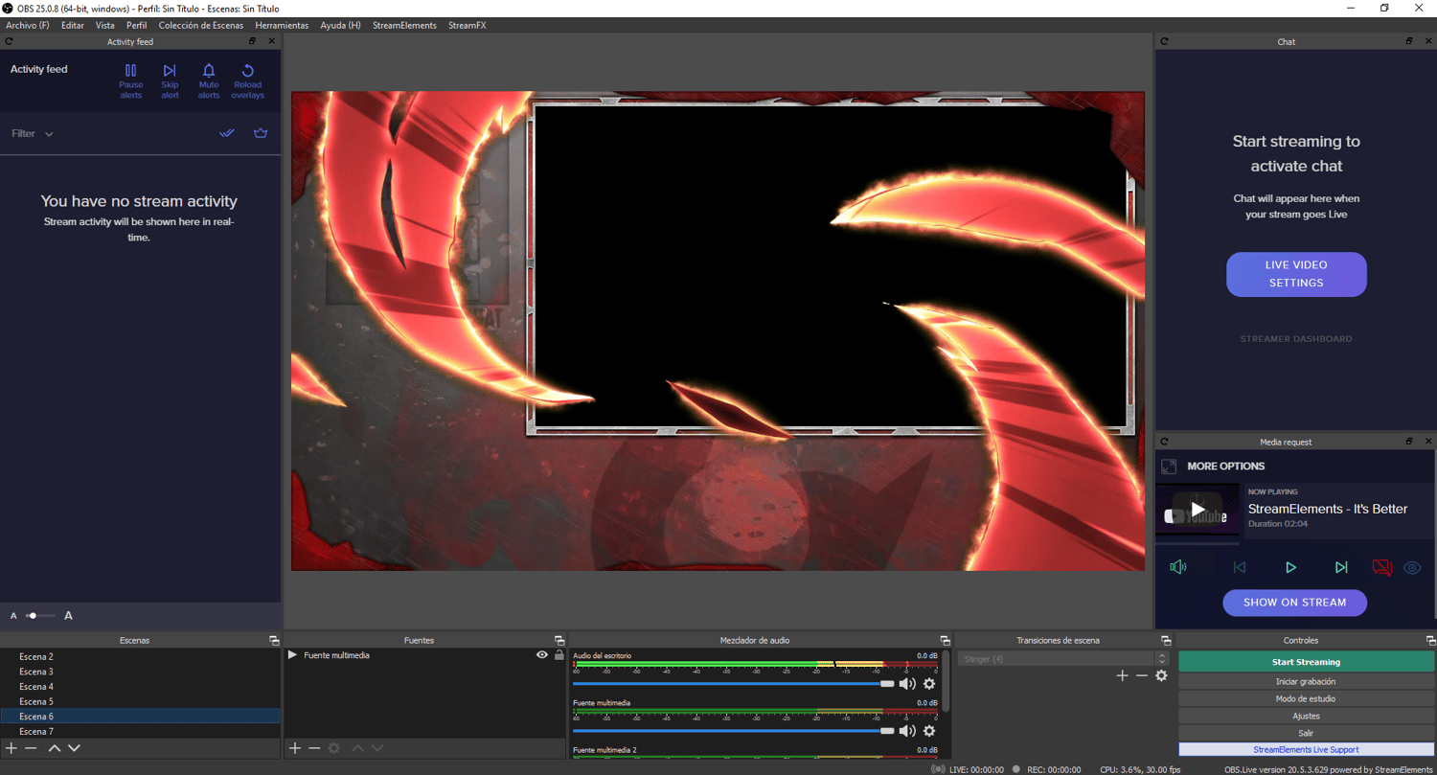Move the selected scene down
This screenshot has width=1437, height=775.
coord(74,748)
